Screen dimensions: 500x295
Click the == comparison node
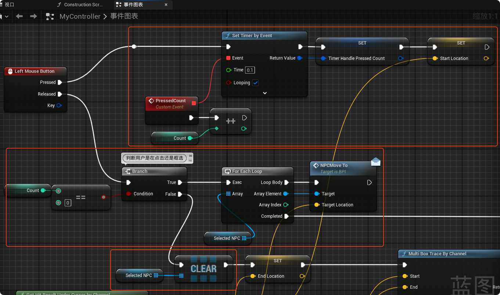point(81,197)
